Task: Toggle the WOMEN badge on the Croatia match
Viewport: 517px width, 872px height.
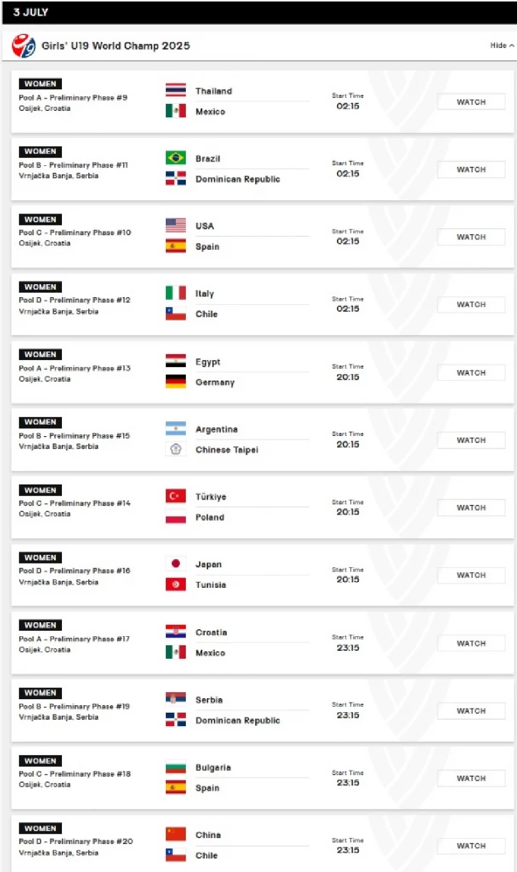Action: point(40,625)
